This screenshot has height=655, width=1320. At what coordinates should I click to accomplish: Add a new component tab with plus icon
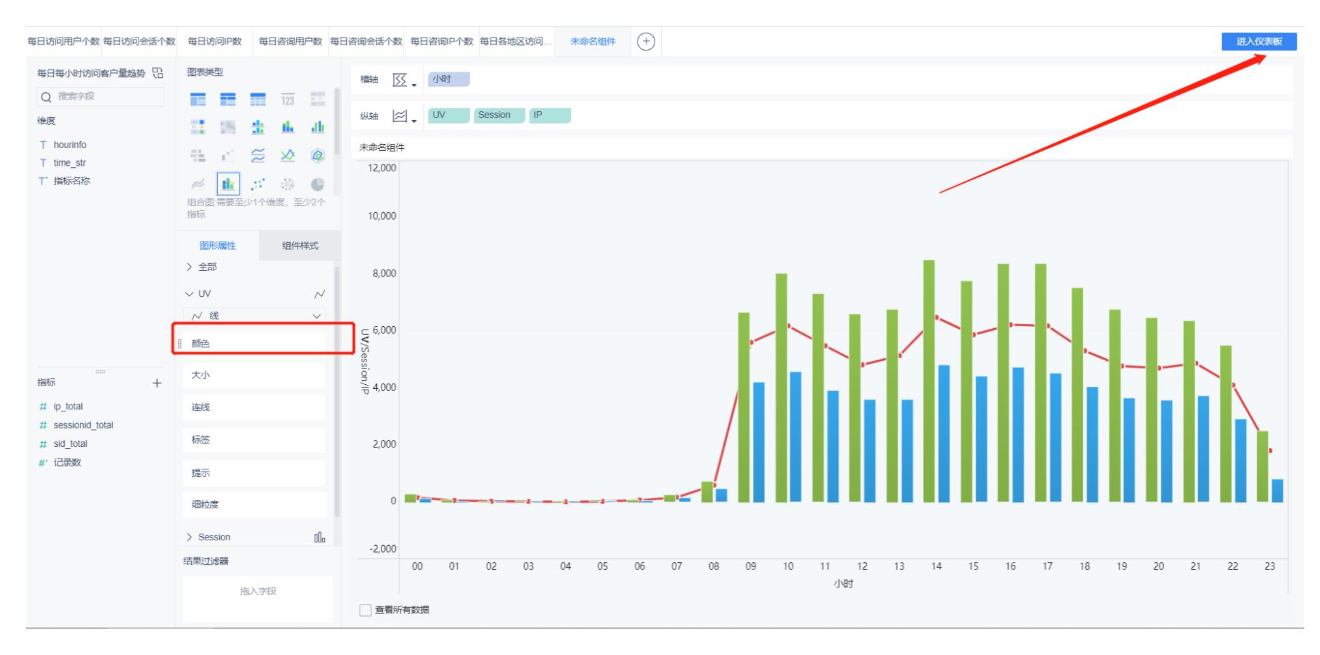tap(646, 42)
